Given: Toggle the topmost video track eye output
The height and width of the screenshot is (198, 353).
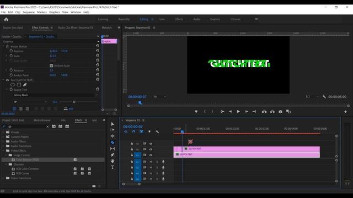Looking at the screenshot, I should pyautogui.click(x=151, y=144).
